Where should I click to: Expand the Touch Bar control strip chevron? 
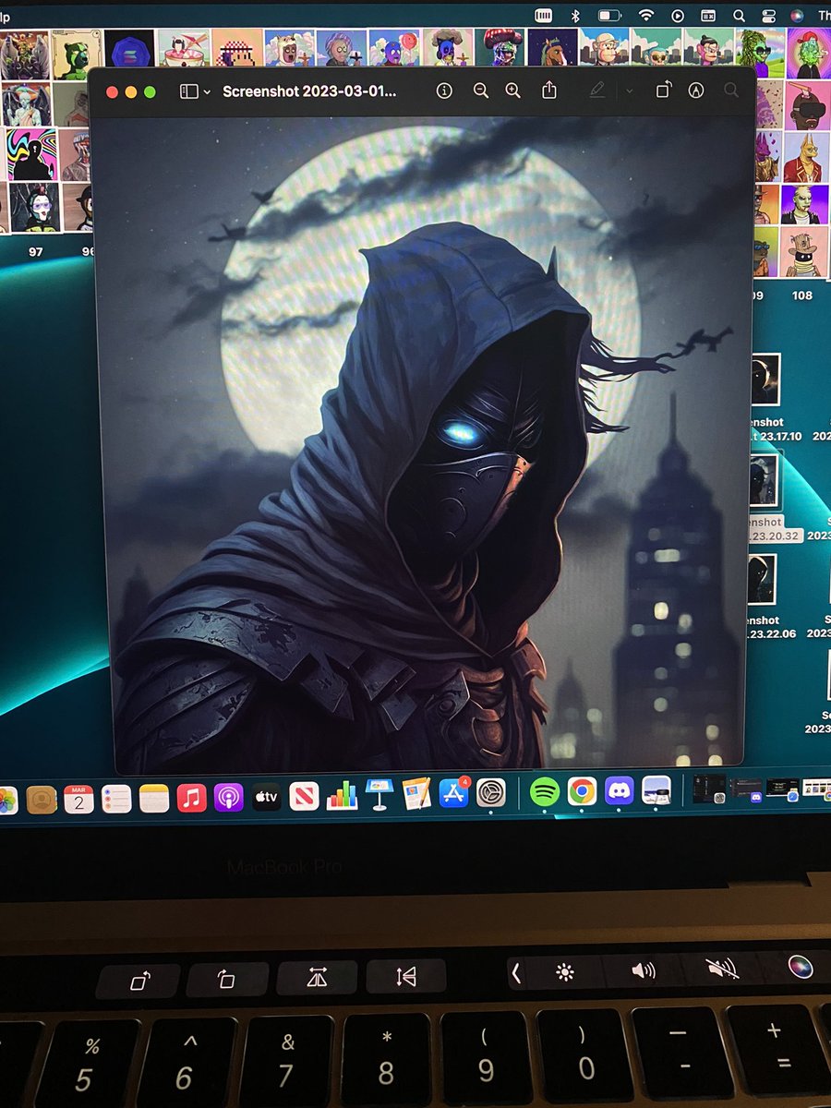516,972
